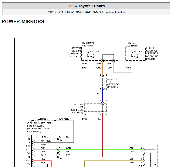Select the 'WHT' wire label at pin 8
The width and height of the screenshot is (170, 167).
point(43,155)
